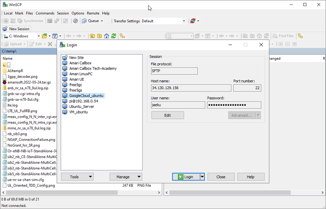Open Preferences gear icon in toolbar
326x209 pixels.
(x=75, y=21)
